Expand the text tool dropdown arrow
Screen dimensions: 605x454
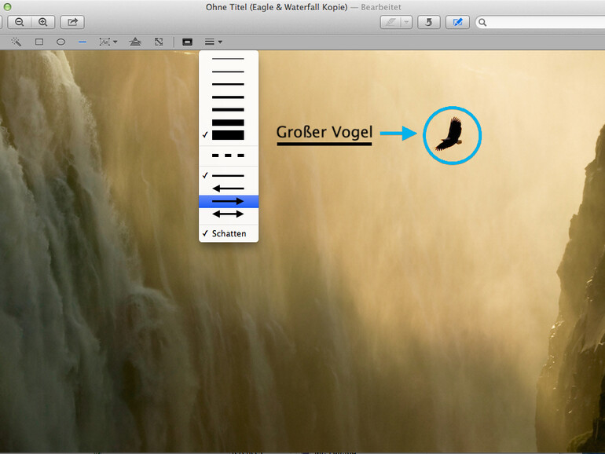(115, 42)
